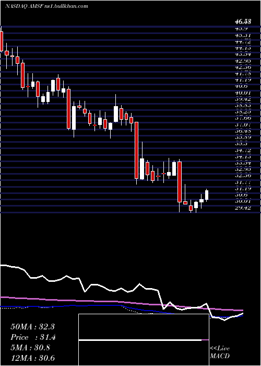This screenshot has height=366, width=261.
Task: Click the 50MA : 32.3 readout
Action: [32, 327]
